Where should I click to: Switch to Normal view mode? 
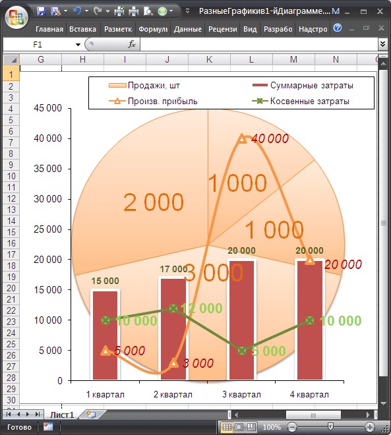[227, 427]
